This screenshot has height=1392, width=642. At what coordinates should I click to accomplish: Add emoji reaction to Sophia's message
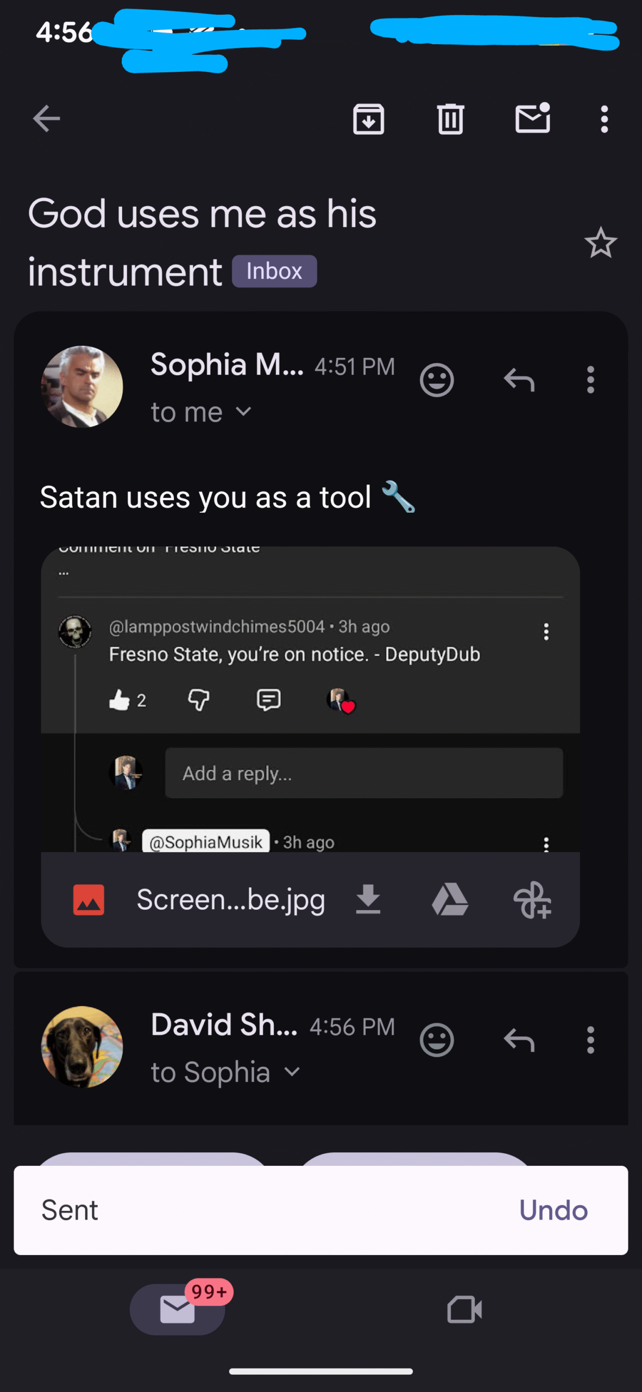[437, 380]
